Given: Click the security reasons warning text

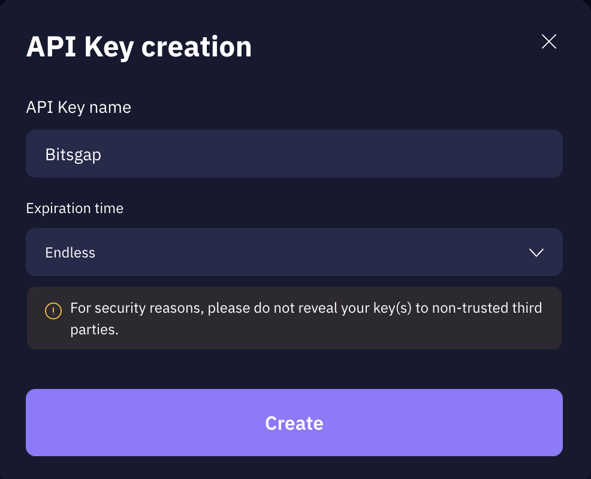Looking at the screenshot, I should (306, 309).
